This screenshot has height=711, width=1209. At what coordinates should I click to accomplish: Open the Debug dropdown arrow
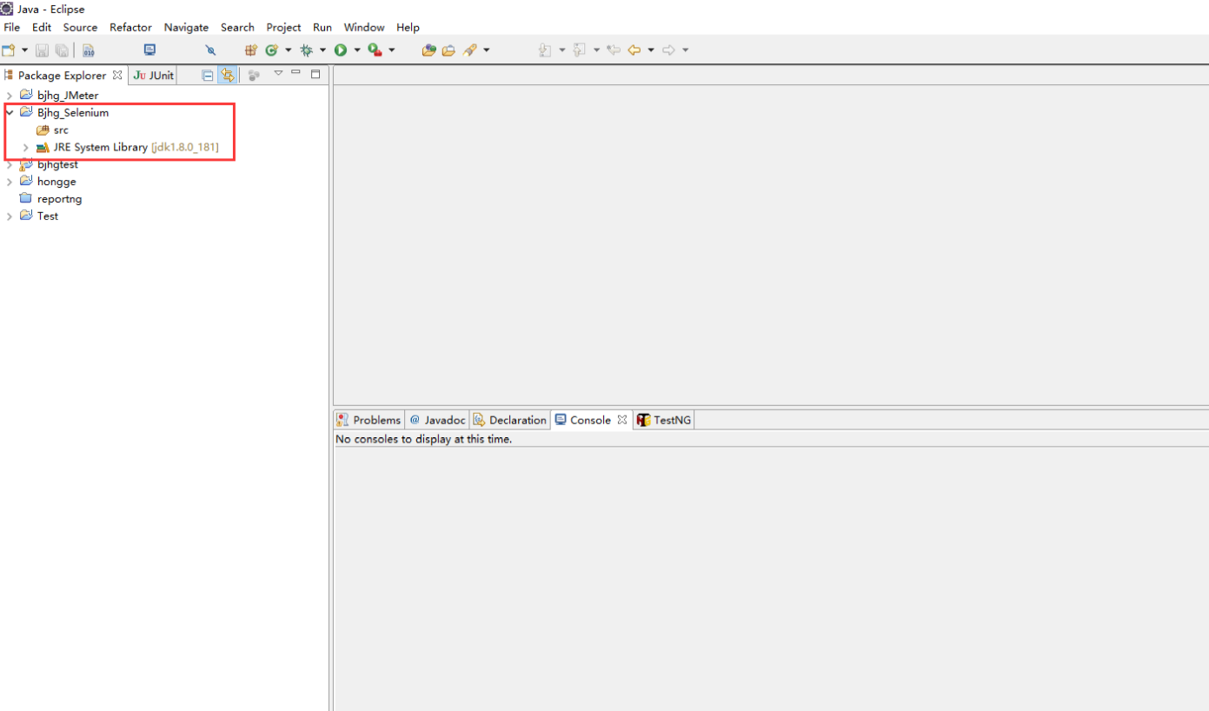pyautogui.click(x=322, y=50)
